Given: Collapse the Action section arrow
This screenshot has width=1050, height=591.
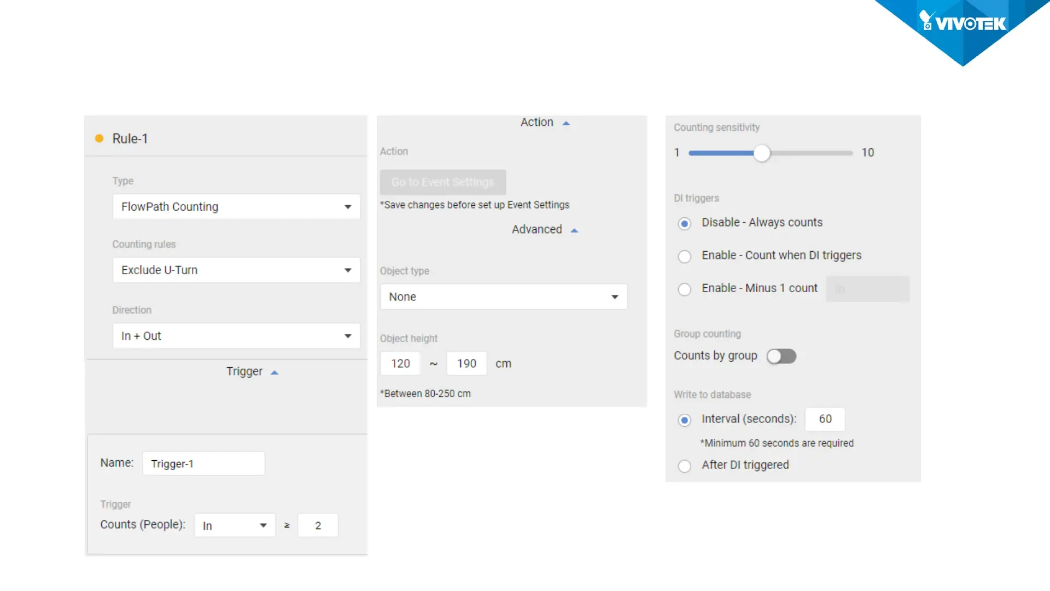Looking at the screenshot, I should (566, 124).
